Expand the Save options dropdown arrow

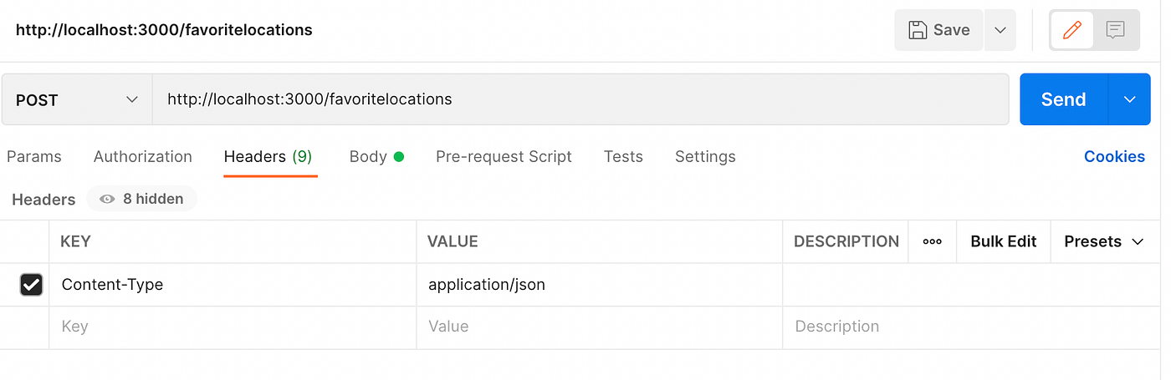coord(1000,31)
